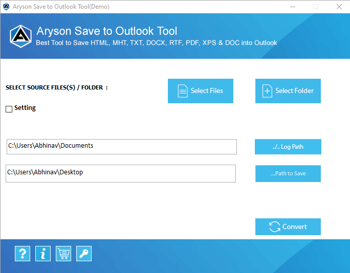This screenshot has width=350, height=273.
Task: Click the Select Folder button
Action: pyautogui.click(x=288, y=91)
